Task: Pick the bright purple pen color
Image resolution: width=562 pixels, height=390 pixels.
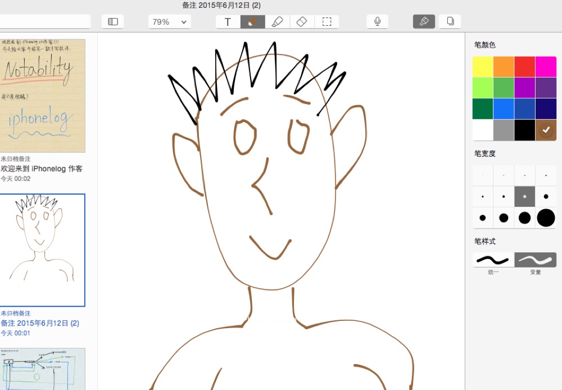Action: pyautogui.click(x=525, y=88)
